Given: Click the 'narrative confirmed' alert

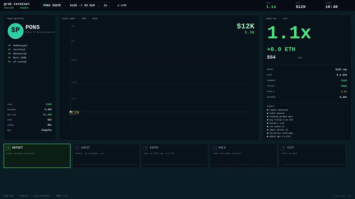Looking at the screenshot, I should 280,133.
